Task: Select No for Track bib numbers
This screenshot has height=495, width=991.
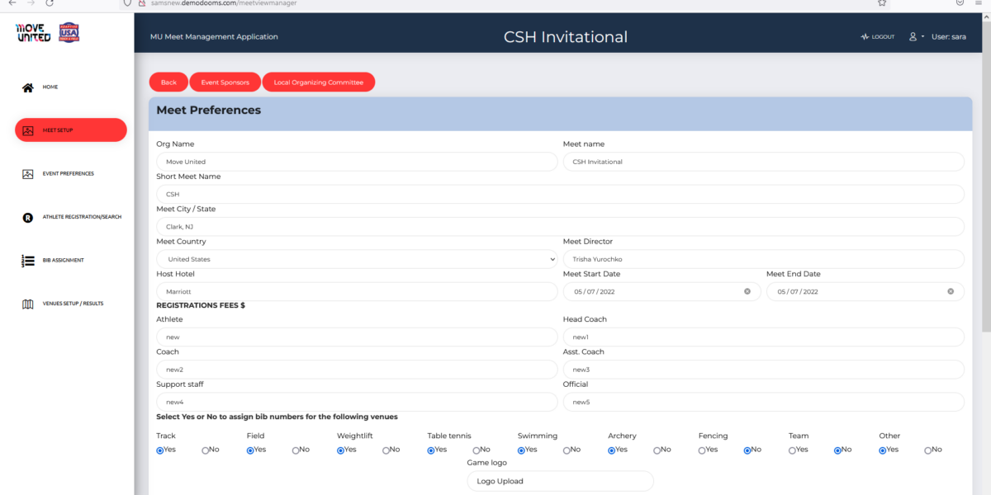Action: [206, 450]
